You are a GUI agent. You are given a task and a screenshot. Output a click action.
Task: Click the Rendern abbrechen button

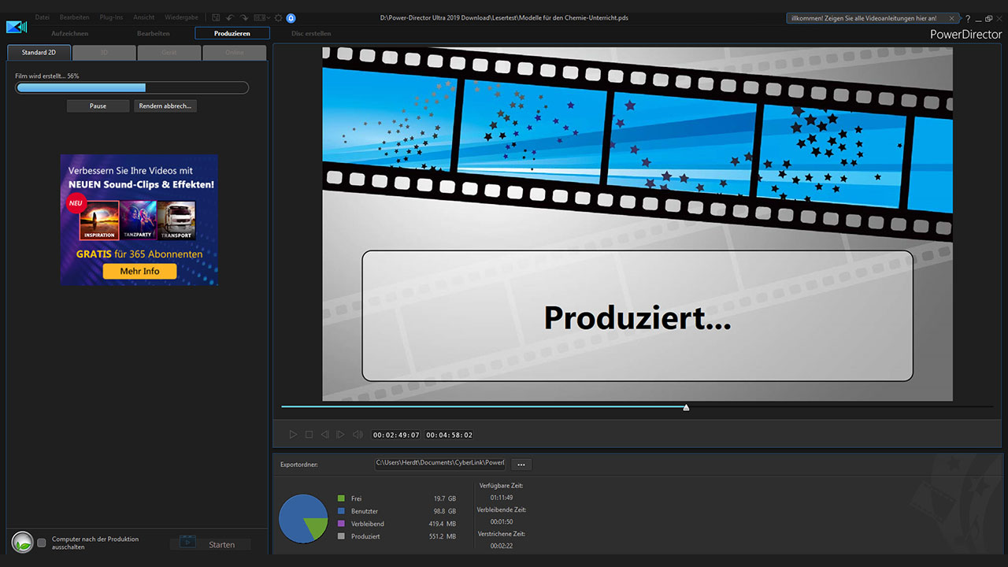point(165,106)
